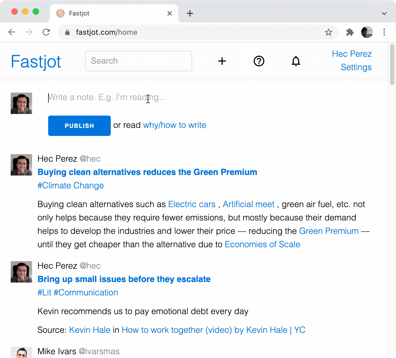Reload the page with refresh icon
This screenshot has height=358, width=396.
pos(46,32)
